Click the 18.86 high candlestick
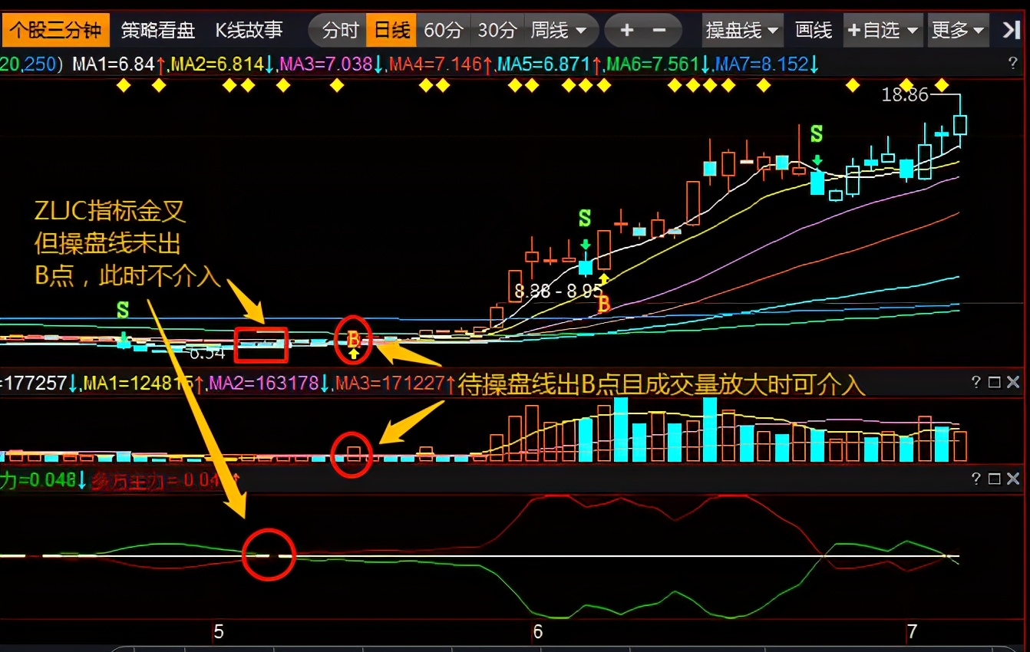The width and height of the screenshot is (1030, 652). [960, 124]
